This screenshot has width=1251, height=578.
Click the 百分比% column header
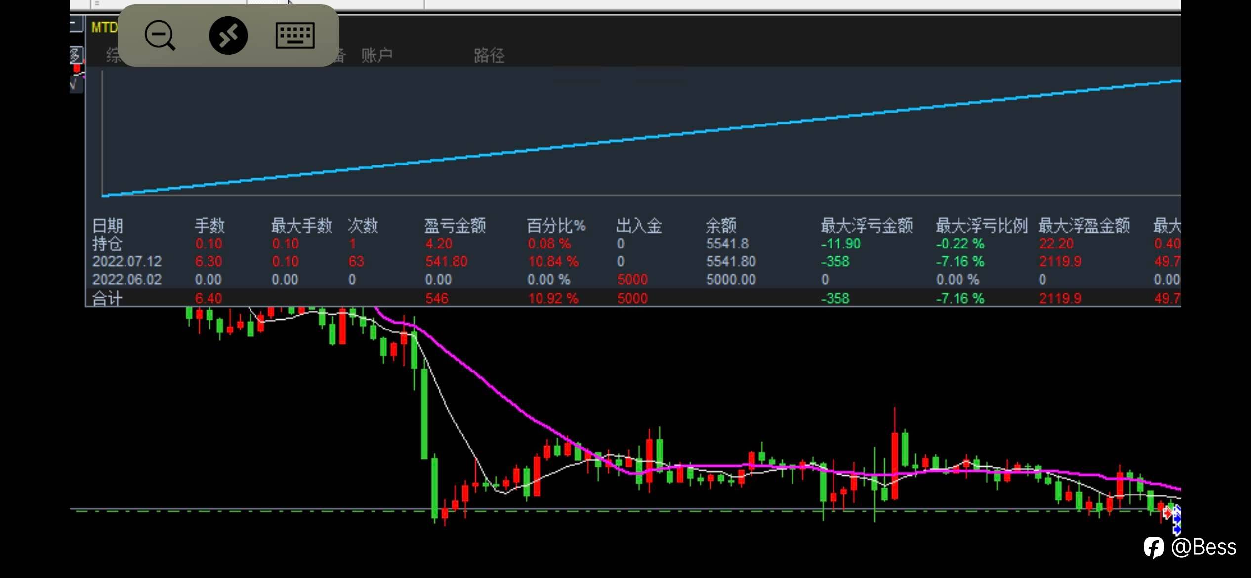(556, 226)
